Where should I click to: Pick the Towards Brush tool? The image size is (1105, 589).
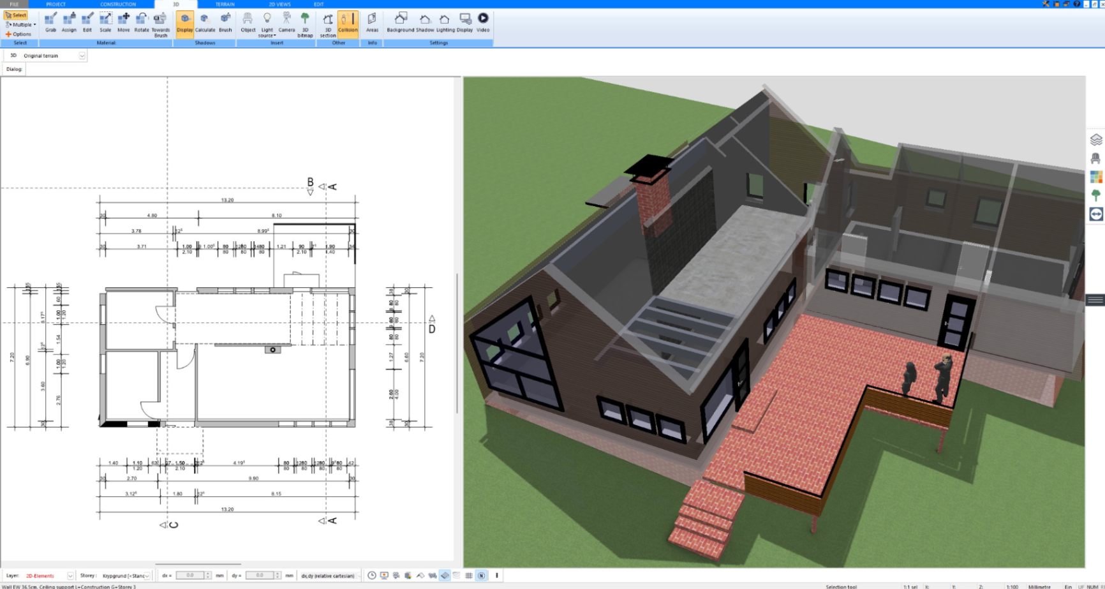pos(160,24)
